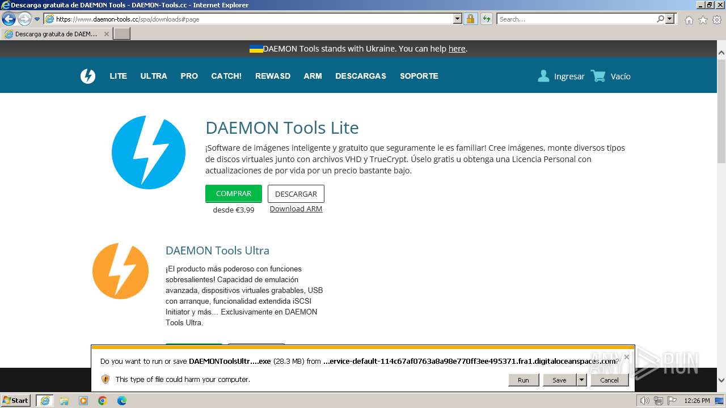The image size is (726, 408).
Task: Click Cancel in the download bar
Action: click(x=610, y=380)
